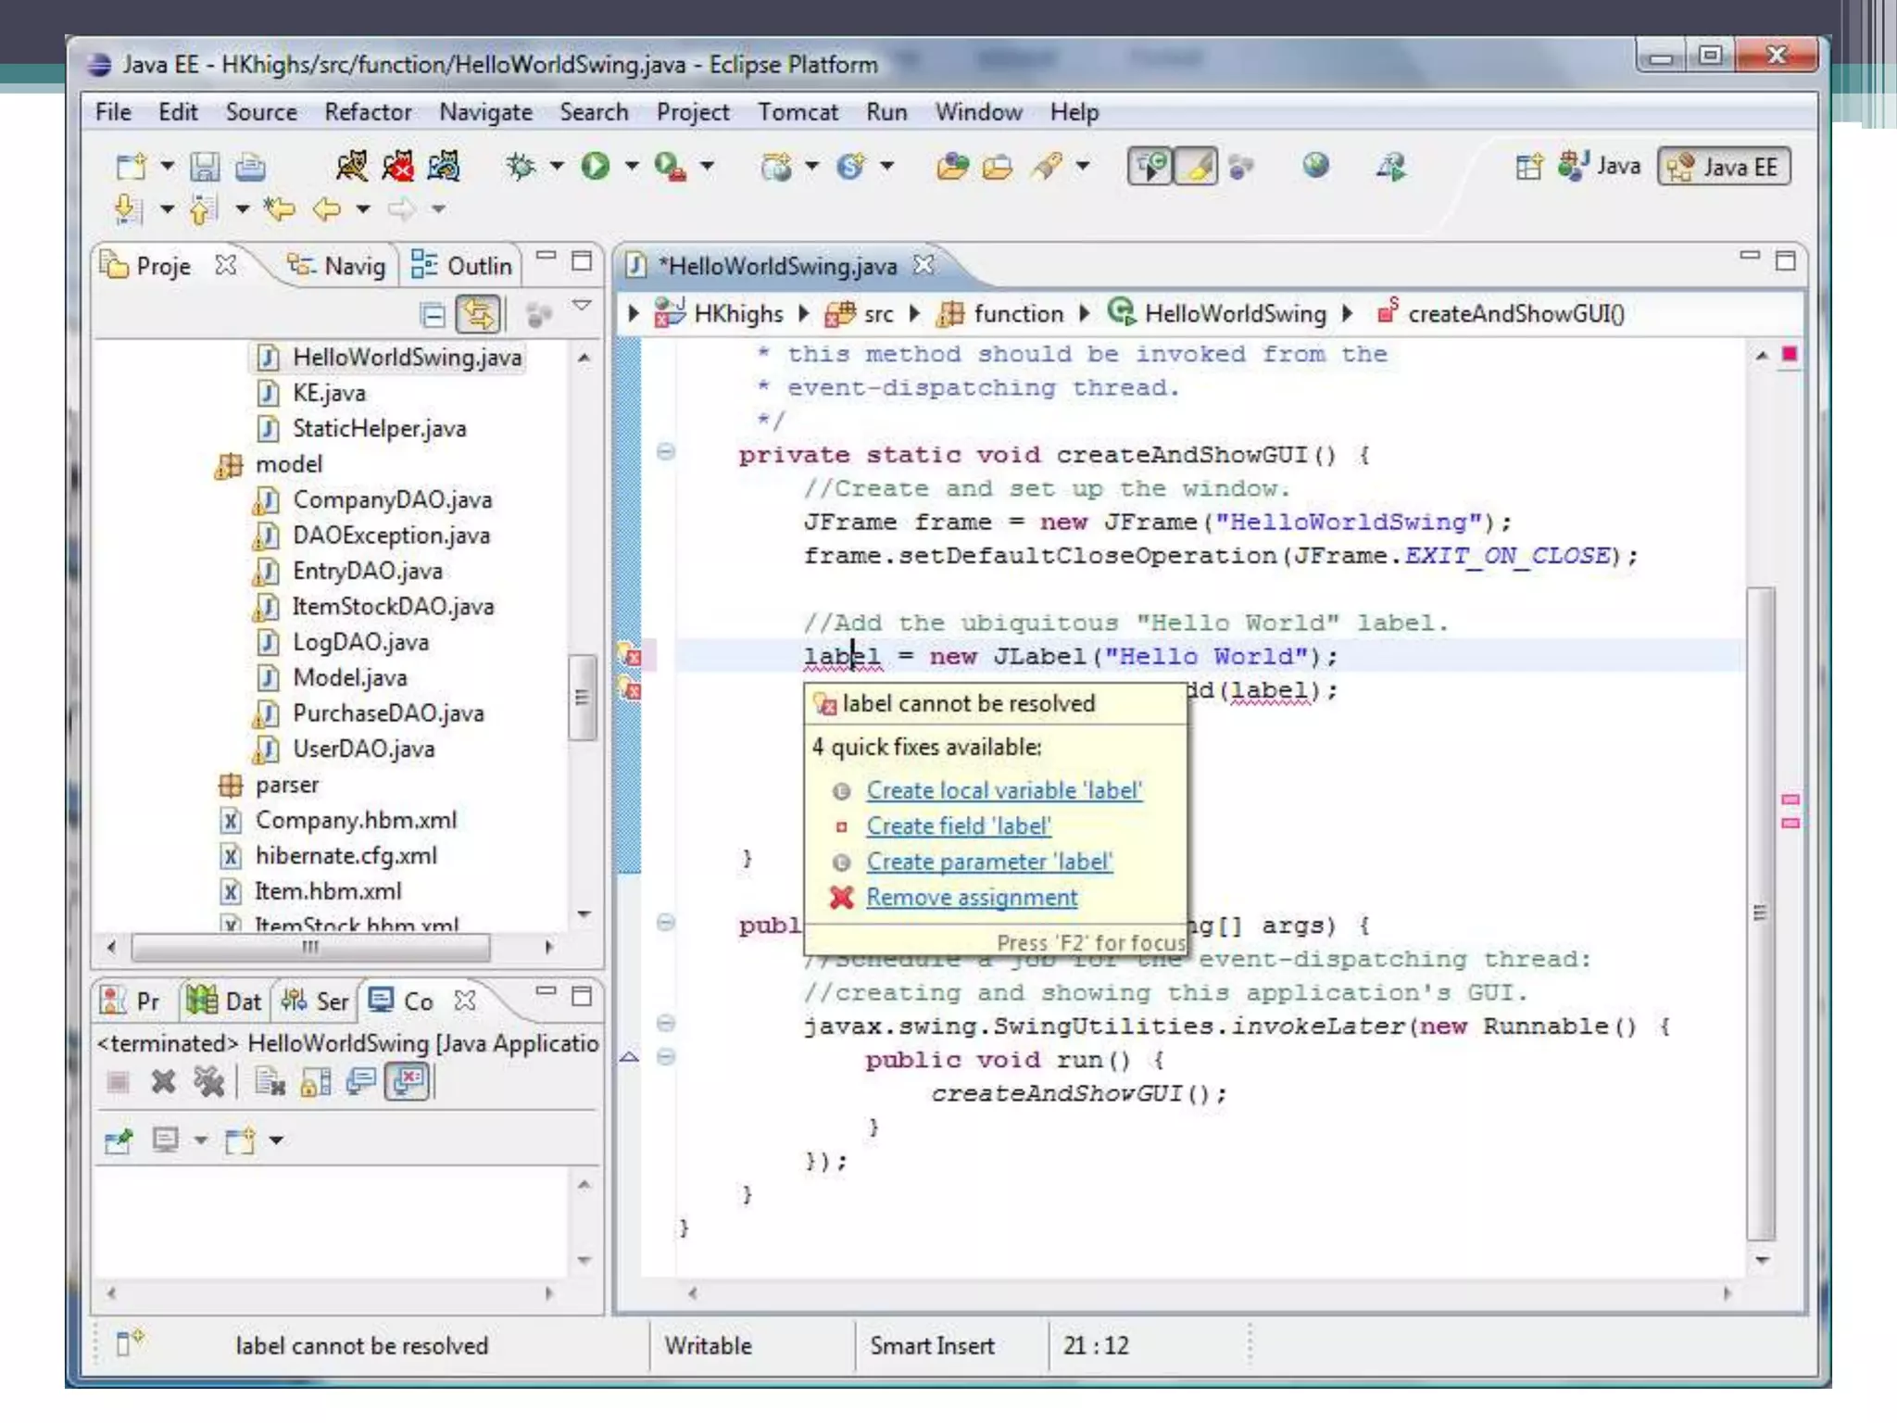The height and width of the screenshot is (1423, 1897).
Task: Click error marker beside label line
Action: (631, 656)
